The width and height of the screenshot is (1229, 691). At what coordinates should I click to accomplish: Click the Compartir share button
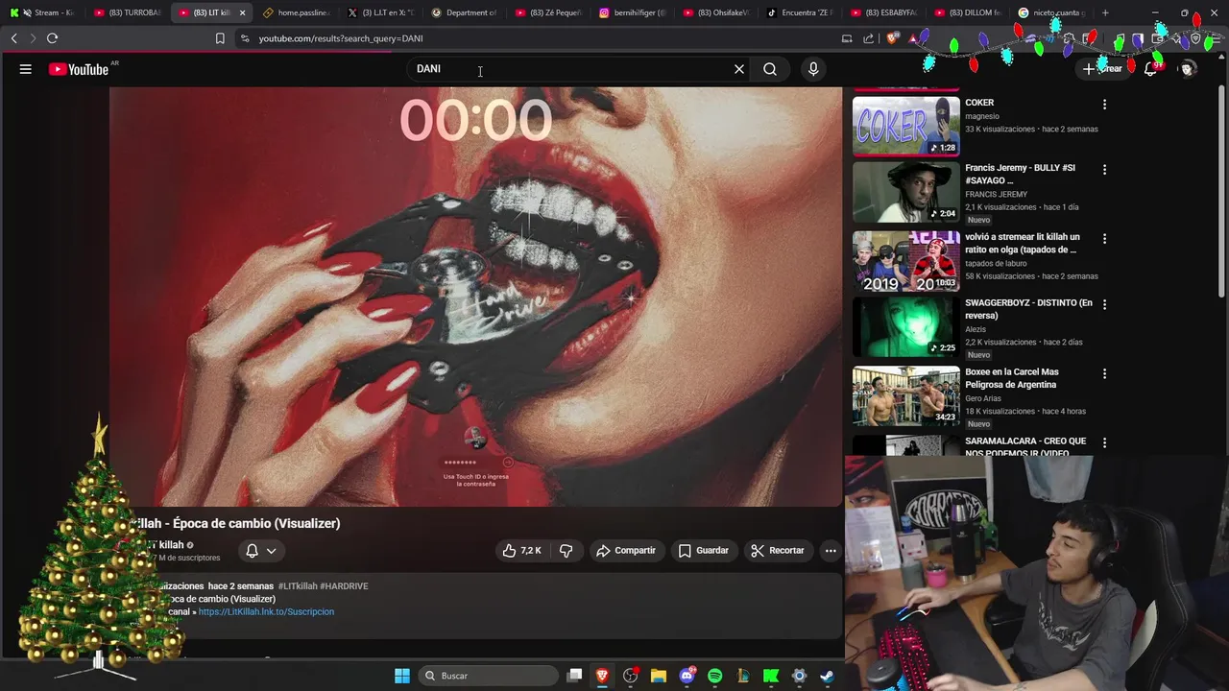point(626,551)
